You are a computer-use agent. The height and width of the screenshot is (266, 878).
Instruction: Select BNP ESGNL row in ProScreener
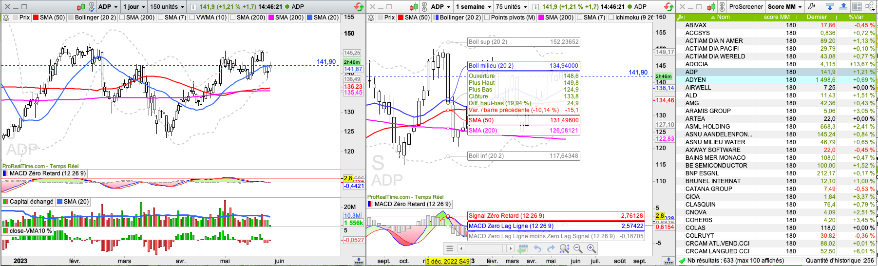776,173
